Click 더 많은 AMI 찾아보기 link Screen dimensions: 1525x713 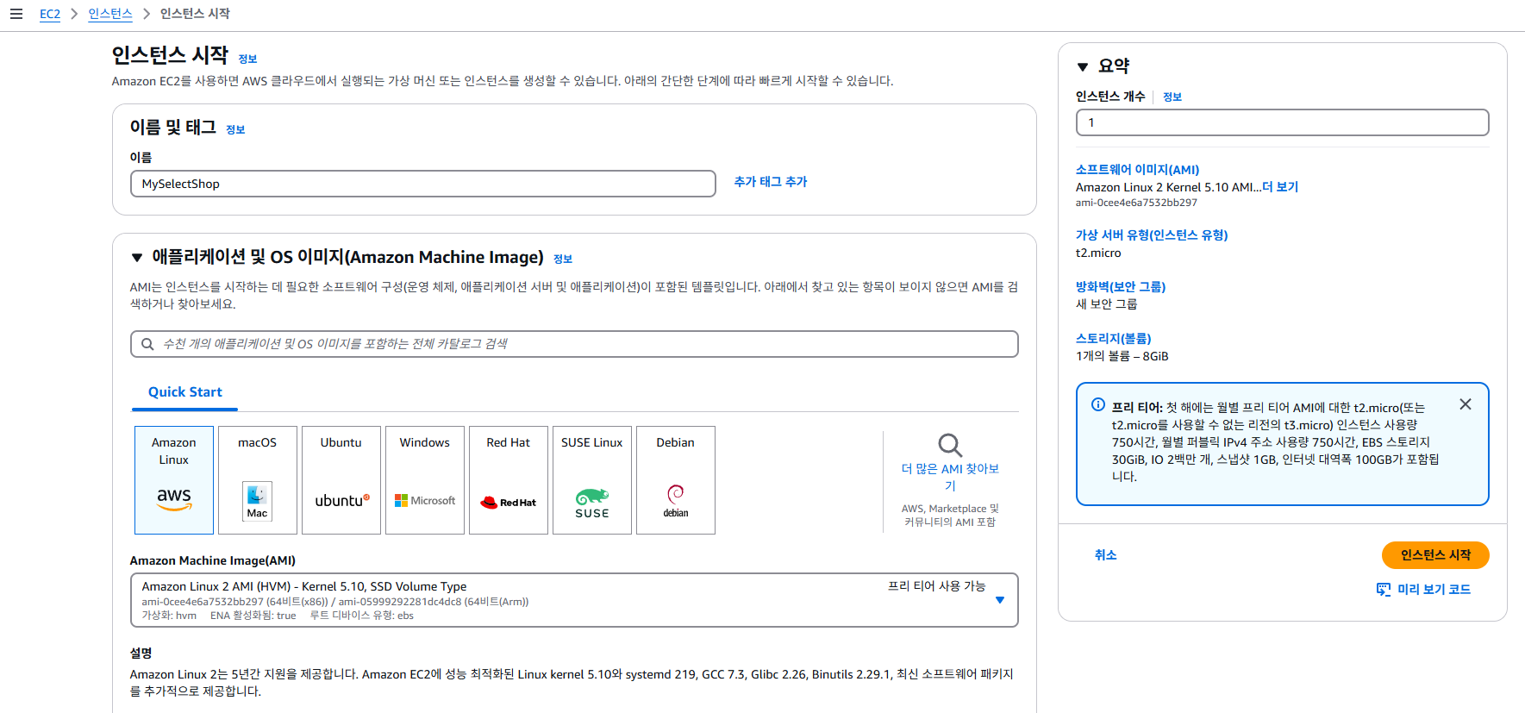tap(950, 477)
